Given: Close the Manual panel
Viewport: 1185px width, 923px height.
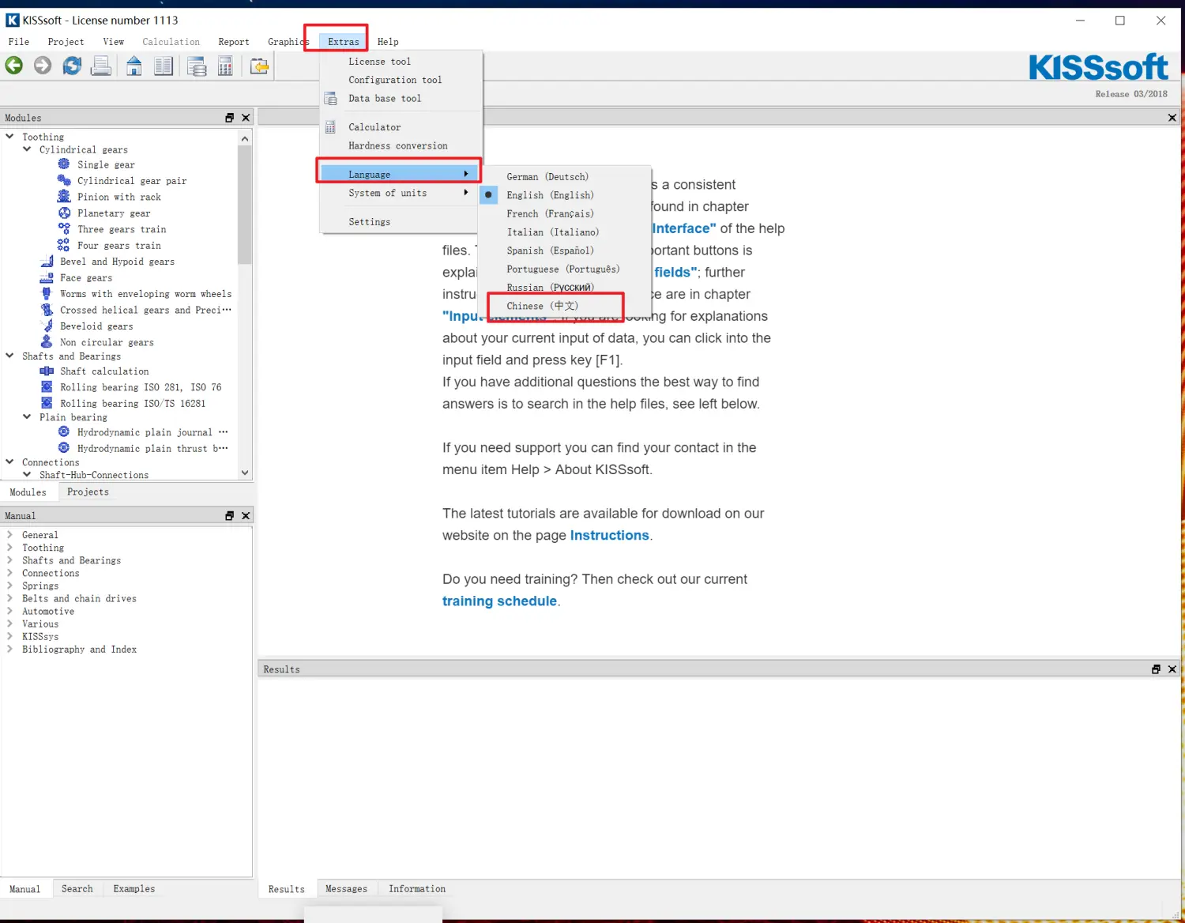Looking at the screenshot, I should (246, 515).
